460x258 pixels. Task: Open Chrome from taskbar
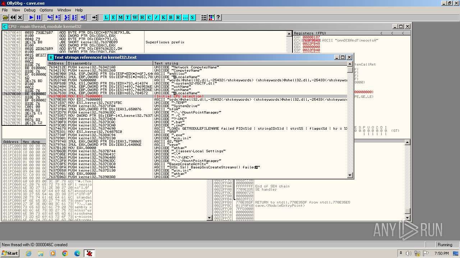coord(65,253)
